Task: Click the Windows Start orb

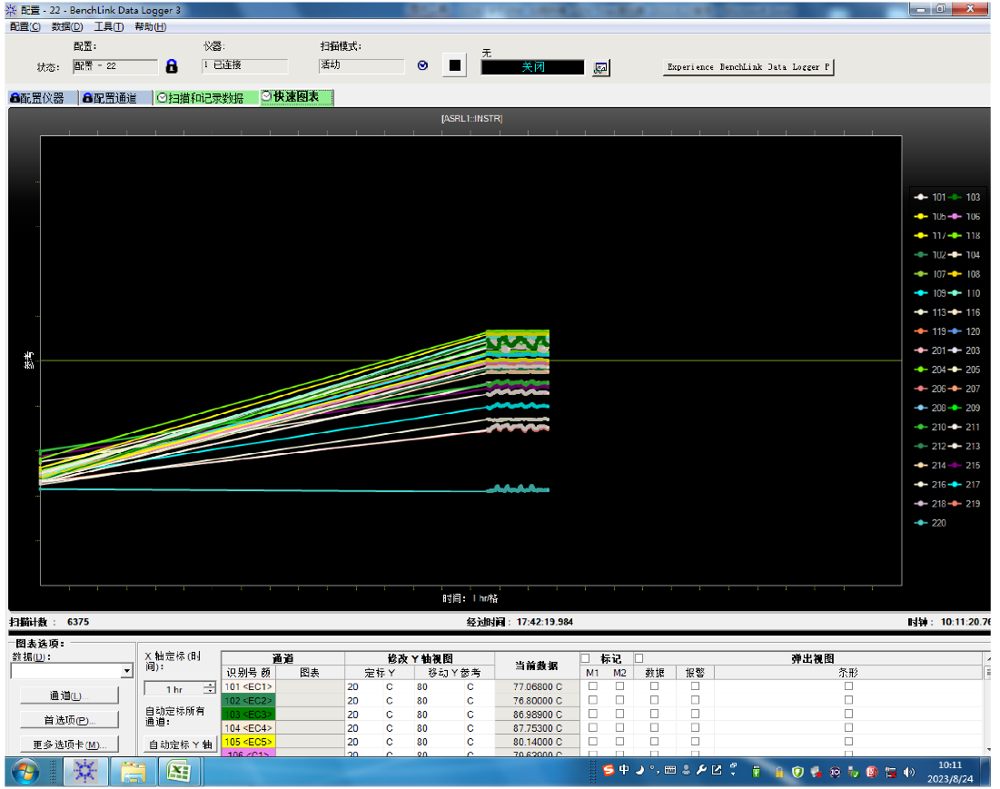Action: pyautogui.click(x=24, y=772)
